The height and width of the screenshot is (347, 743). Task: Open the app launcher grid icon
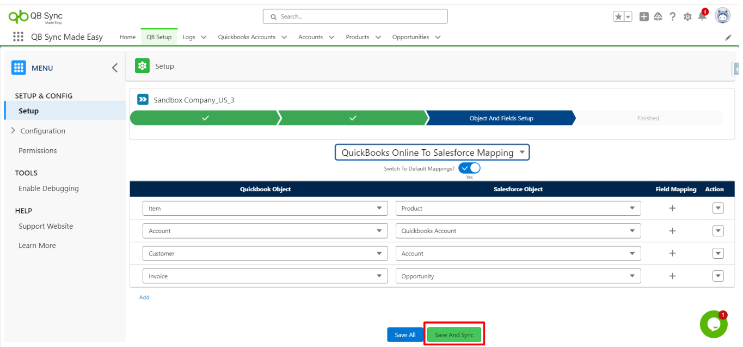tap(18, 36)
